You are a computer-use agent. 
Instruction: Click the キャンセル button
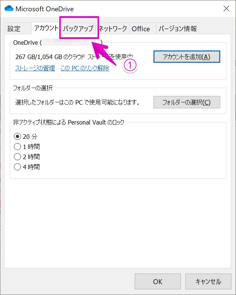tap(208, 281)
